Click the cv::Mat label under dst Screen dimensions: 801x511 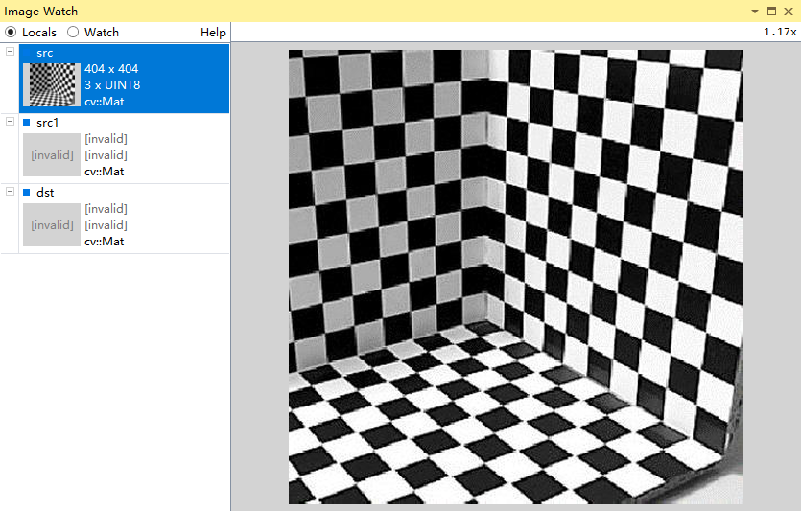point(105,242)
